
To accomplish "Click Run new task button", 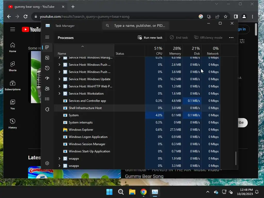I will 150,38.
